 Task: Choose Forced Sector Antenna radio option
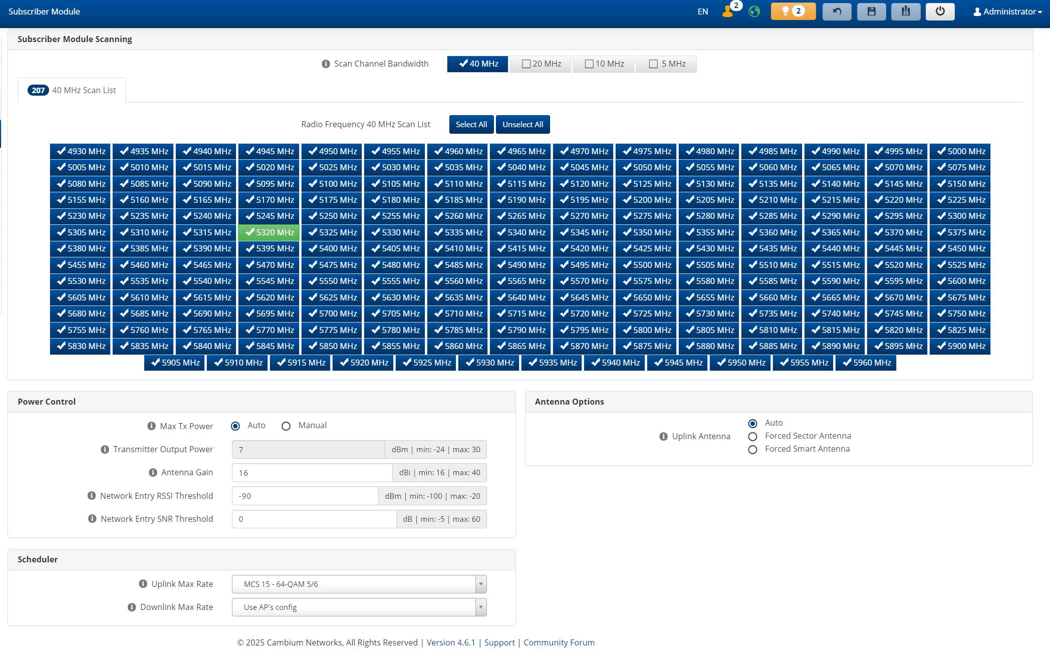(x=752, y=437)
